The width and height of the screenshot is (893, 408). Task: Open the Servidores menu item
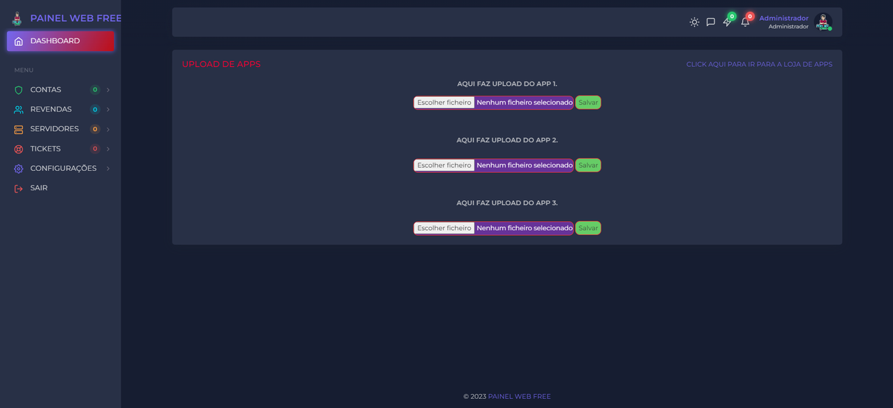(61, 129)
